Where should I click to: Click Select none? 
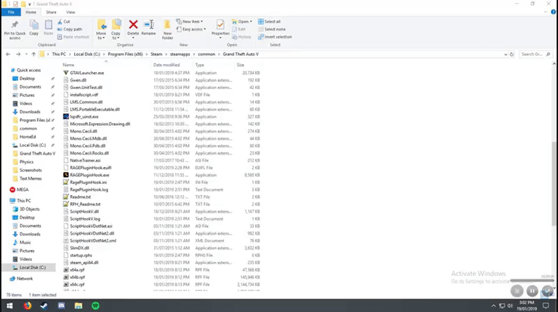click(x=271, y=29)
